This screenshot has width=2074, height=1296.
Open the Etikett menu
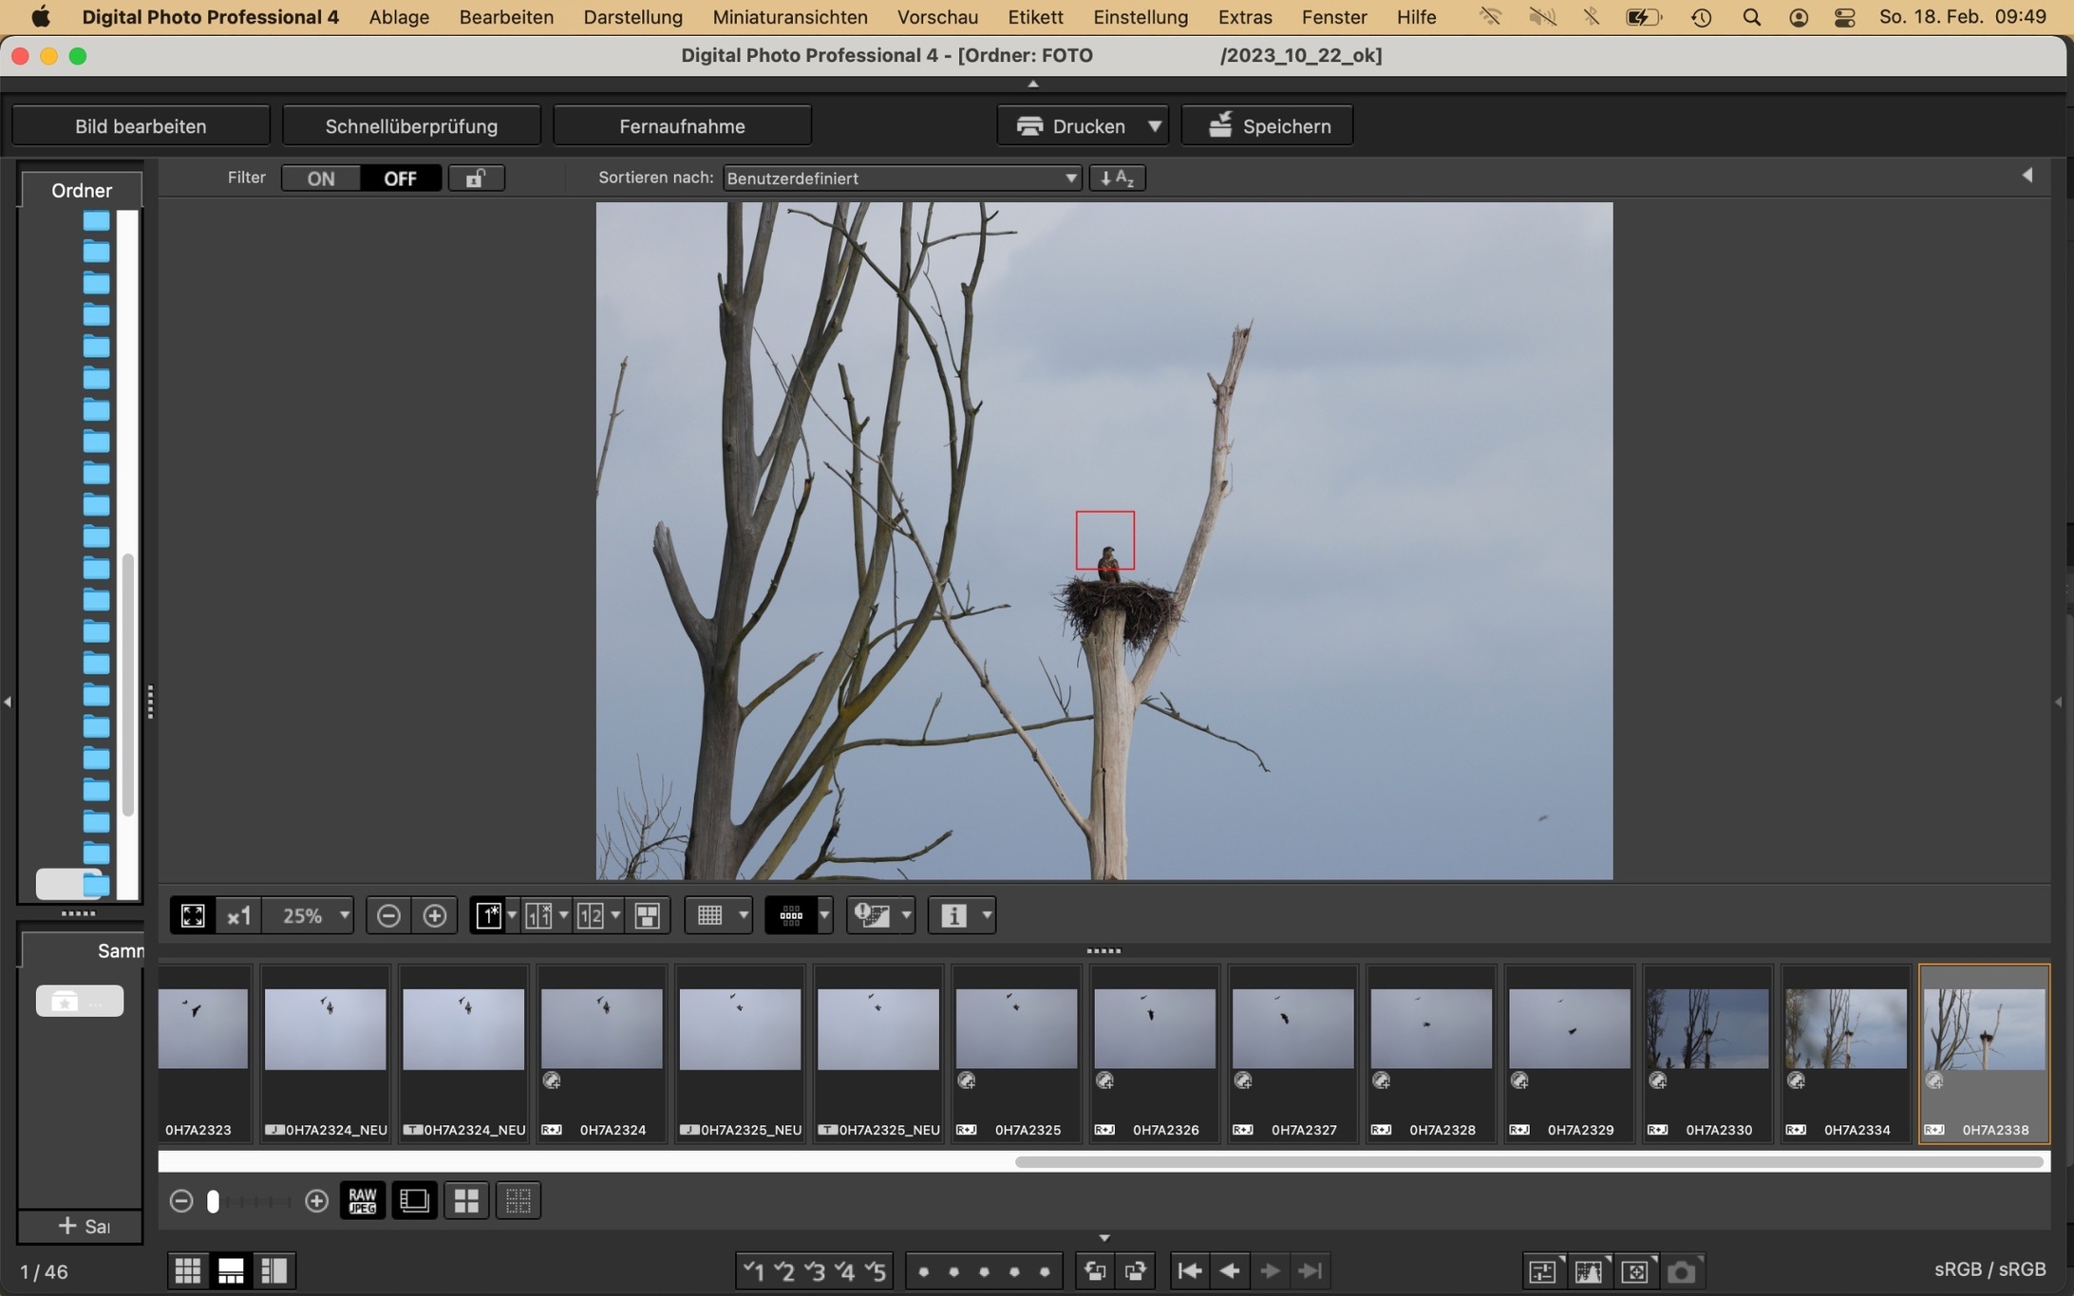(1034, 17)
